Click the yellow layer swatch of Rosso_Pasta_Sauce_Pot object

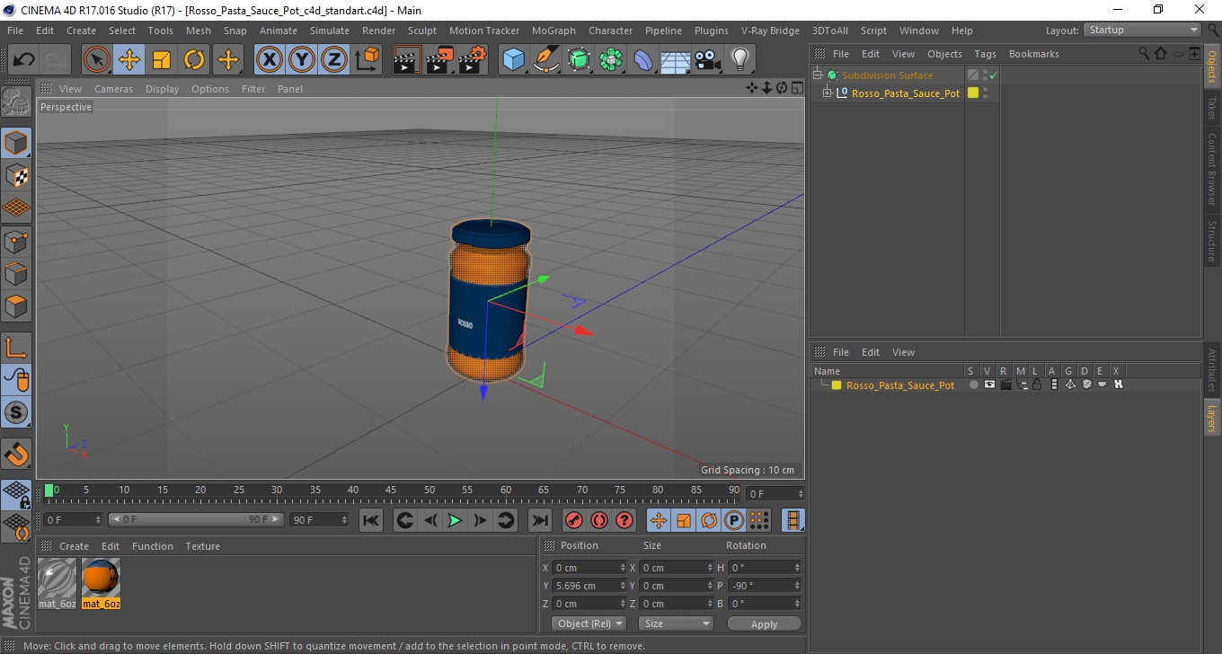pyautogui.click(x=972, y=93)
